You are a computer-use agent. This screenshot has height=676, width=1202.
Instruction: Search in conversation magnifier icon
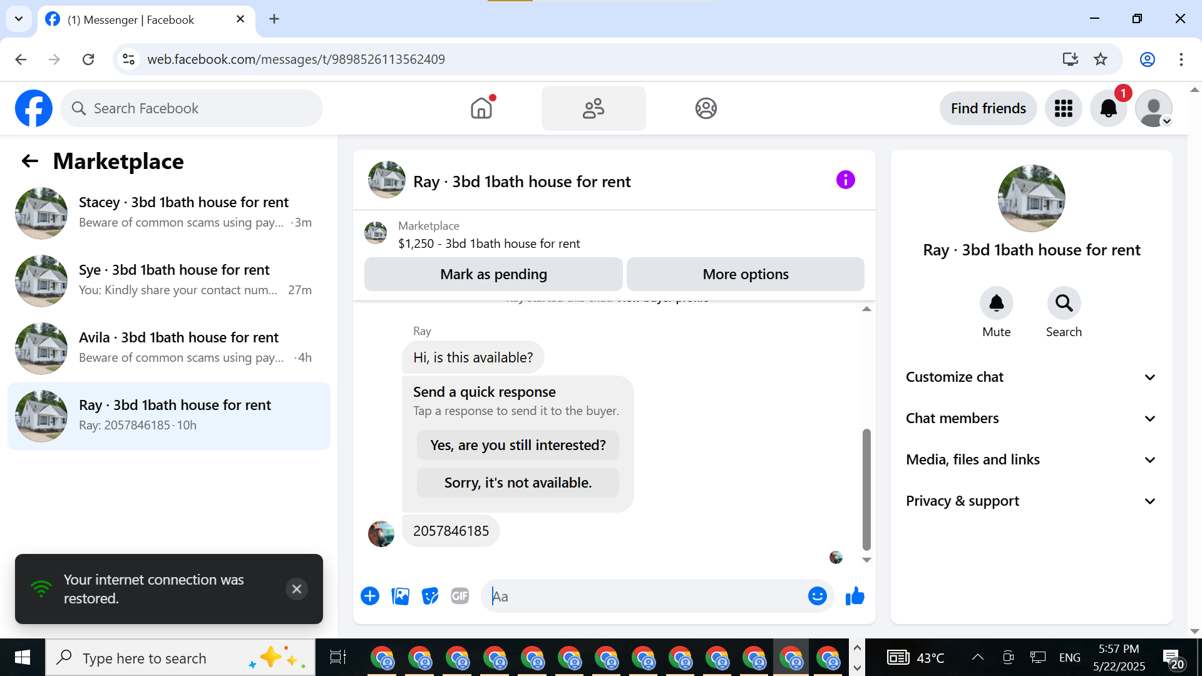pos(1064,304)
